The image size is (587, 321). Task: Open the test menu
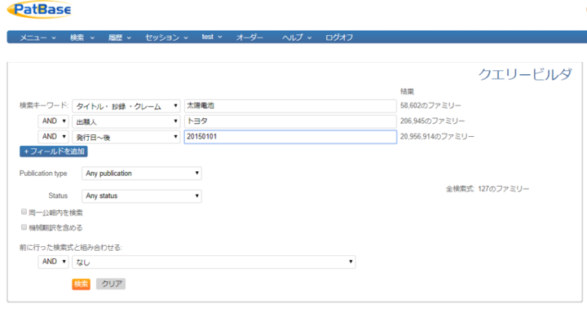212,37
